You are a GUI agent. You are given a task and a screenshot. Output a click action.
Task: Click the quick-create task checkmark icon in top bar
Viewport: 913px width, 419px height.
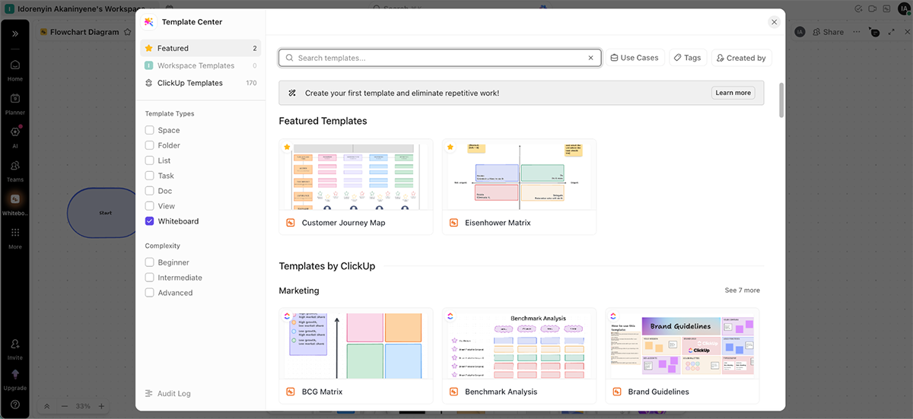pos(858,8)
